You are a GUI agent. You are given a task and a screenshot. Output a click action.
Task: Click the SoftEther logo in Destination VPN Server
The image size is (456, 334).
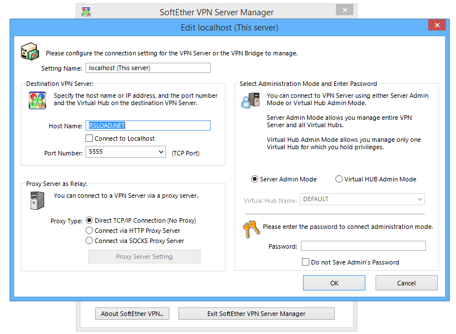[x=37, y=101]
